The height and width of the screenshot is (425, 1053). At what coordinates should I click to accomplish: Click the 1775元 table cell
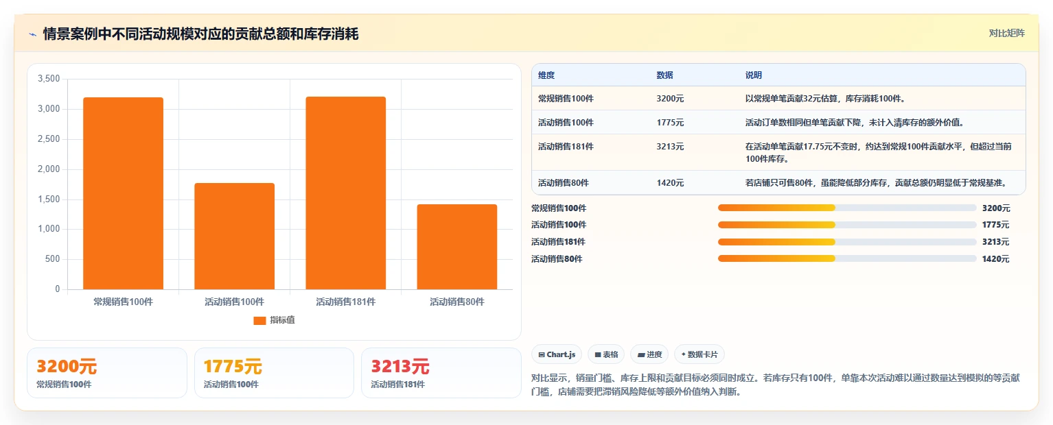(x=670, y=123)
